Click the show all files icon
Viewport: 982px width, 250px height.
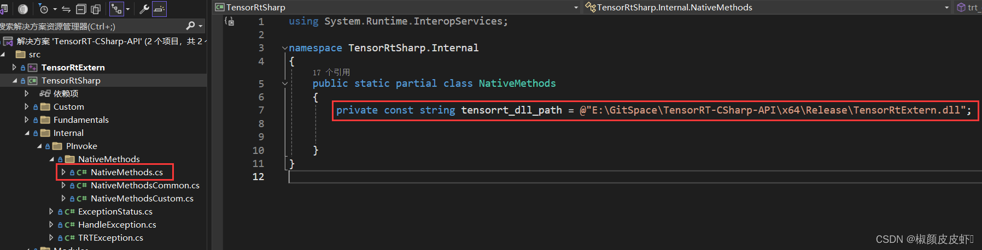96,9
